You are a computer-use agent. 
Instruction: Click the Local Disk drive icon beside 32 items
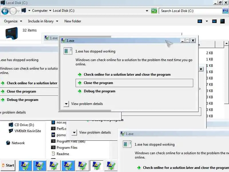(11, 33)
